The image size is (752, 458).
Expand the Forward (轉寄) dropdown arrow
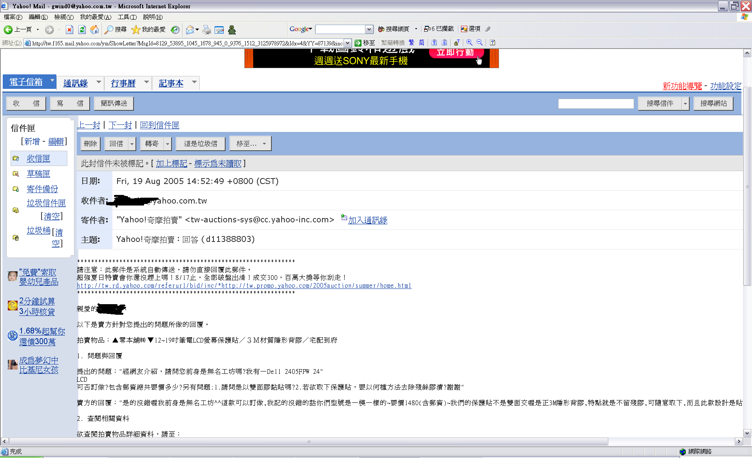(x=168, y=144)
